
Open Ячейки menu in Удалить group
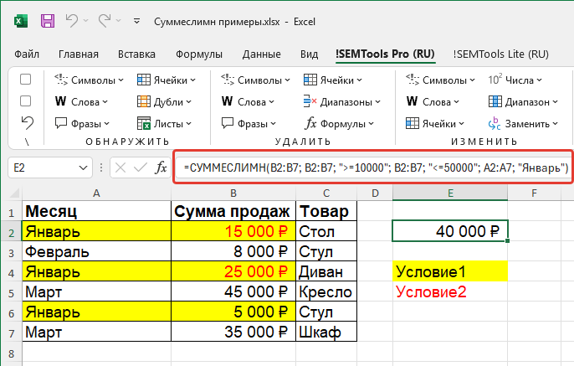point(333,80)
